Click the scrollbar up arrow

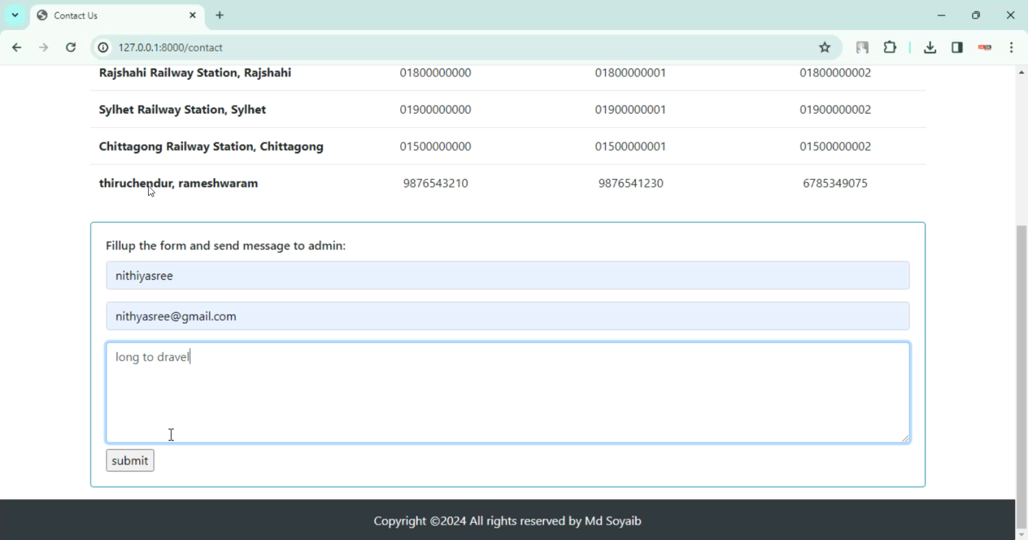point(1021,73)
